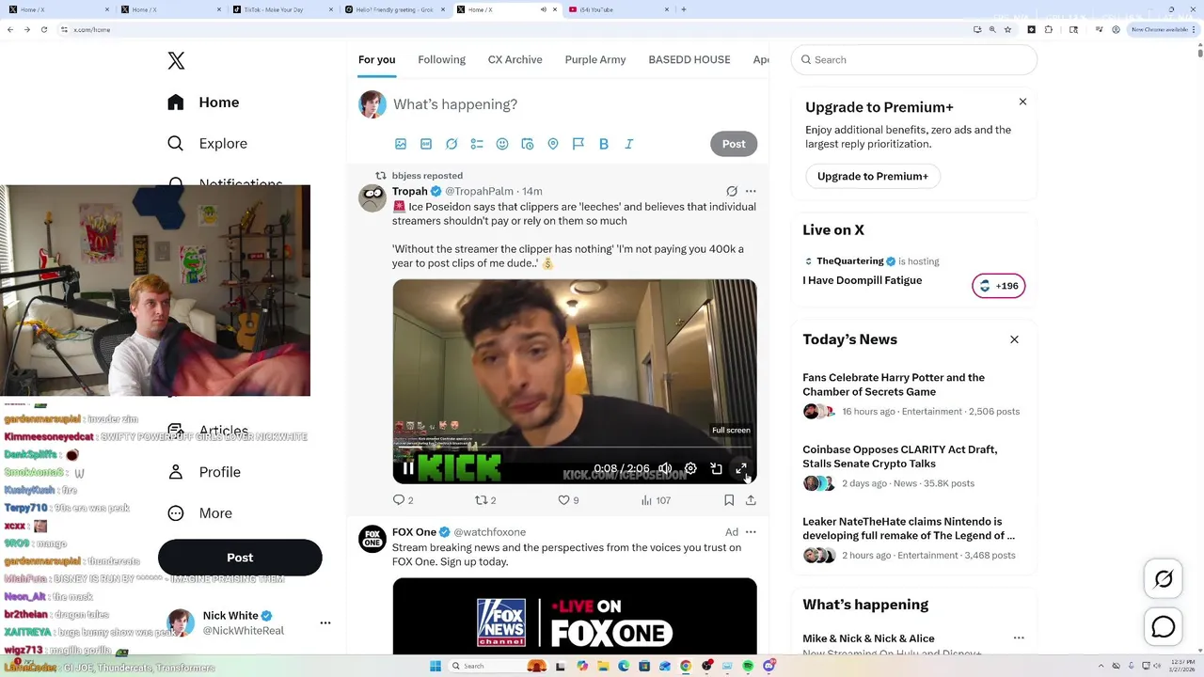Open the floating Grok button

click(1164, 579)
